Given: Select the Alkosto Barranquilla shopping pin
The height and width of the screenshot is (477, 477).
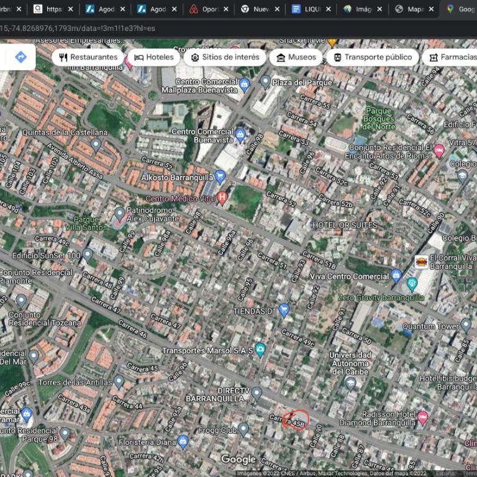Looking at the screenshot, I should click(219, 176).
